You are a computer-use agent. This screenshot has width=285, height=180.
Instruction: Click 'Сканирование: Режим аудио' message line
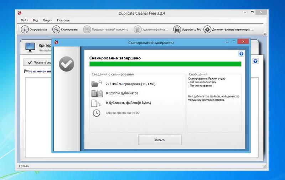click(x=207, y=79)
